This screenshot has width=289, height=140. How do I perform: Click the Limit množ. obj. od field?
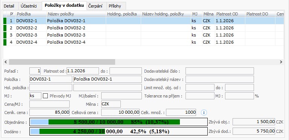click(200, 88)
